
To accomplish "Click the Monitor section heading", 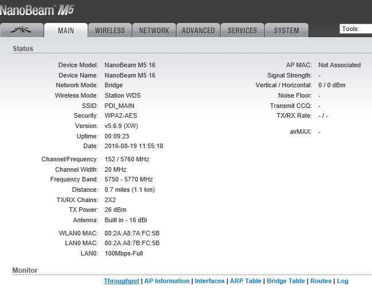I will (x=25, y=270).
